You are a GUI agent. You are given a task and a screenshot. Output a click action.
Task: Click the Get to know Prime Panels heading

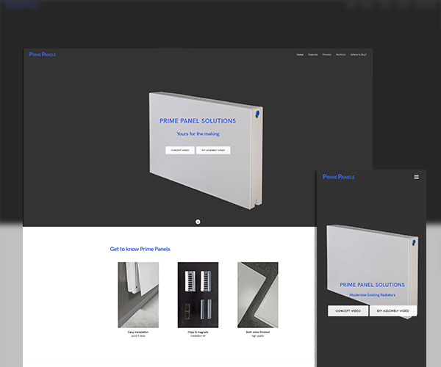coord(140,249)
